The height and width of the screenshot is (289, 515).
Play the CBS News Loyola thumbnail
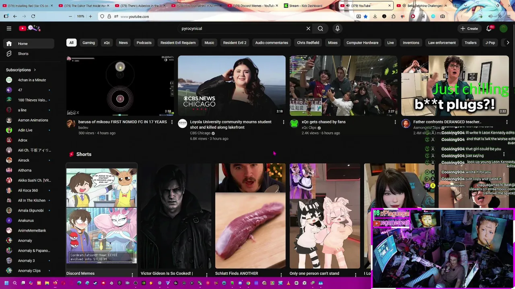click(232, 85)
